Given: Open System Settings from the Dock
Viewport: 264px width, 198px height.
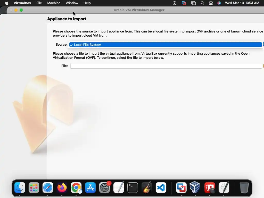Looking at the screenshot, I should pos(105,187).
